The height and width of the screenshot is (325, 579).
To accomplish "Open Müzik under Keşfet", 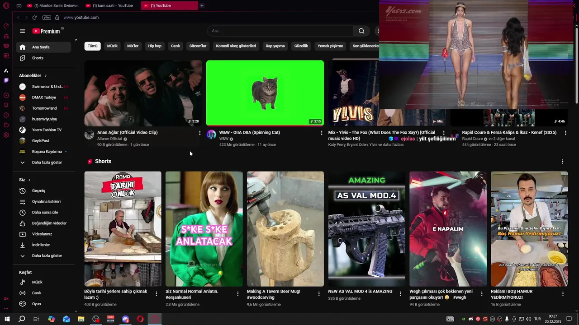I will (43, 282).
